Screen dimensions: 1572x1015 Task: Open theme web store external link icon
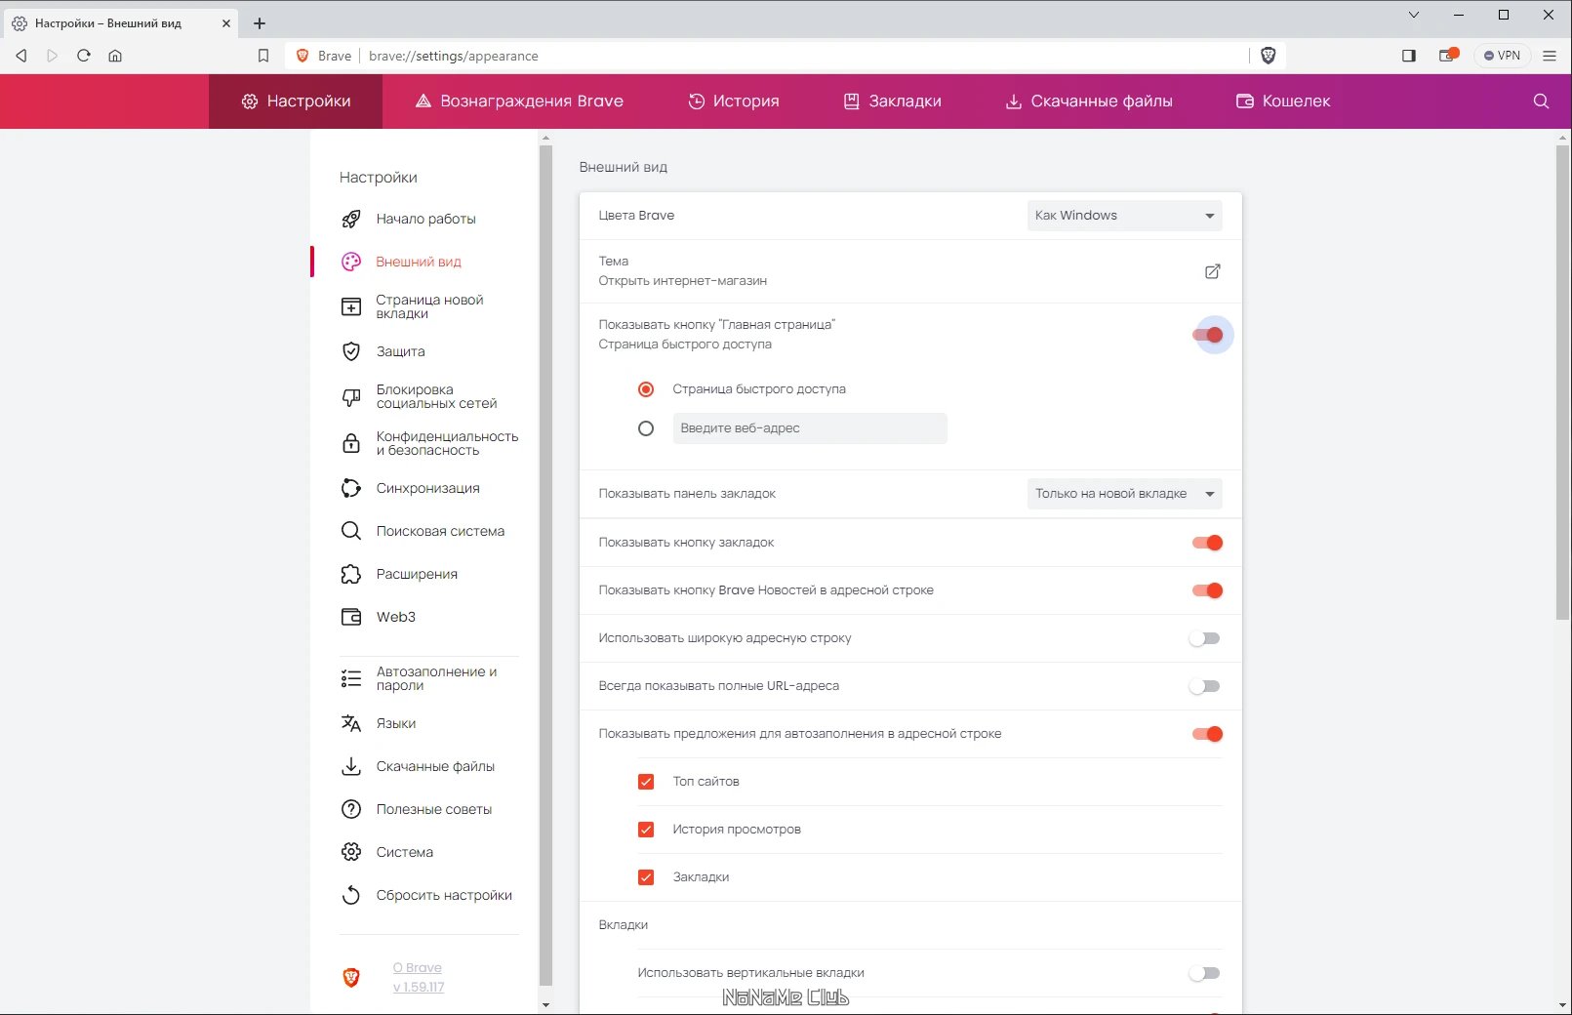[x=1212, y=271]
